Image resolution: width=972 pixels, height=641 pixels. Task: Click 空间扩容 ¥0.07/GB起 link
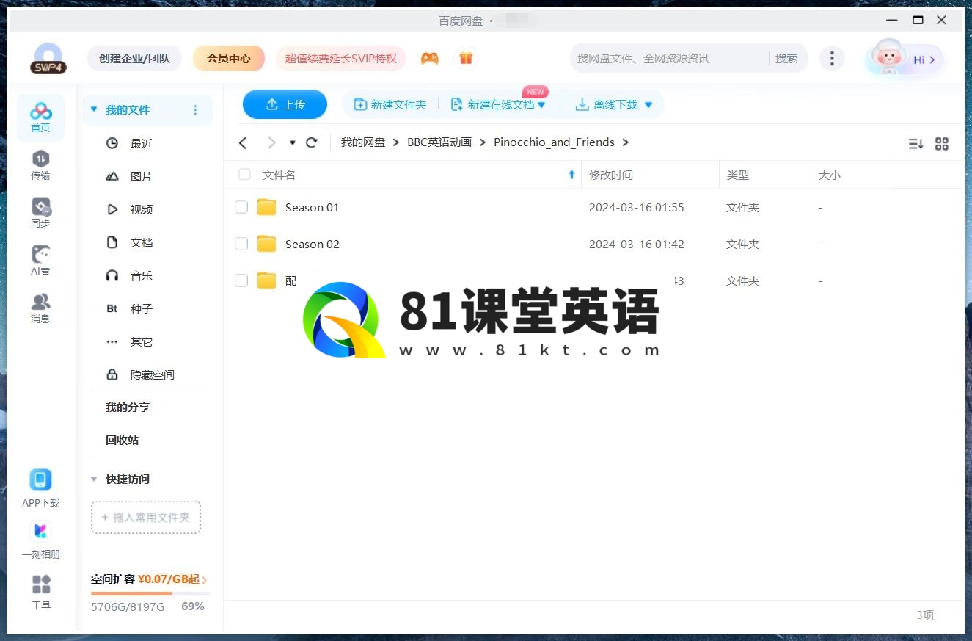point(149,579)
